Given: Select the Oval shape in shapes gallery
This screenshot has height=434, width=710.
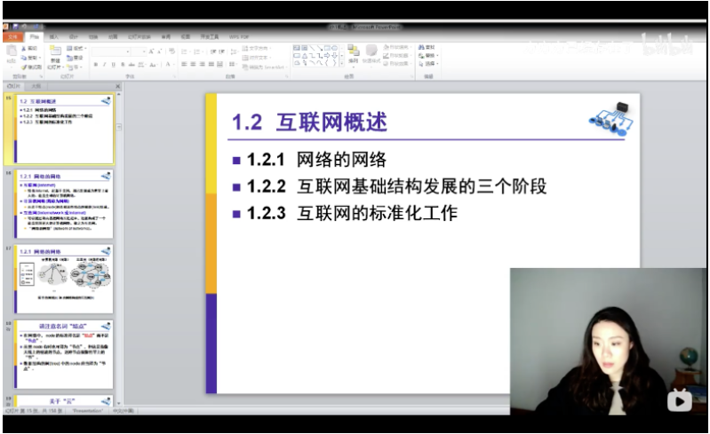Looking at the screenshot, I should click(x=335, y=47).
